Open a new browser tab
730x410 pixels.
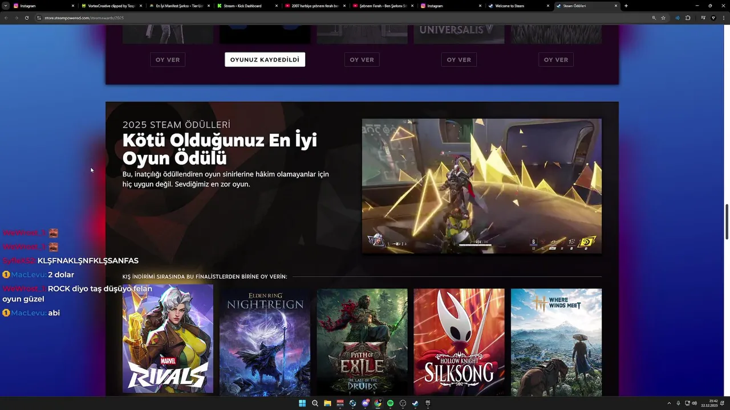coord(626,6)
